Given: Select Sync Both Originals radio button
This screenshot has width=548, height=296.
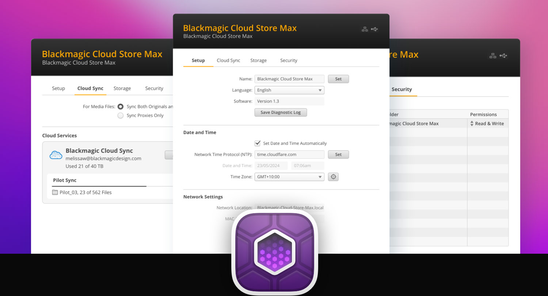Looking at the screenshot, I should [x=121, y=106].
